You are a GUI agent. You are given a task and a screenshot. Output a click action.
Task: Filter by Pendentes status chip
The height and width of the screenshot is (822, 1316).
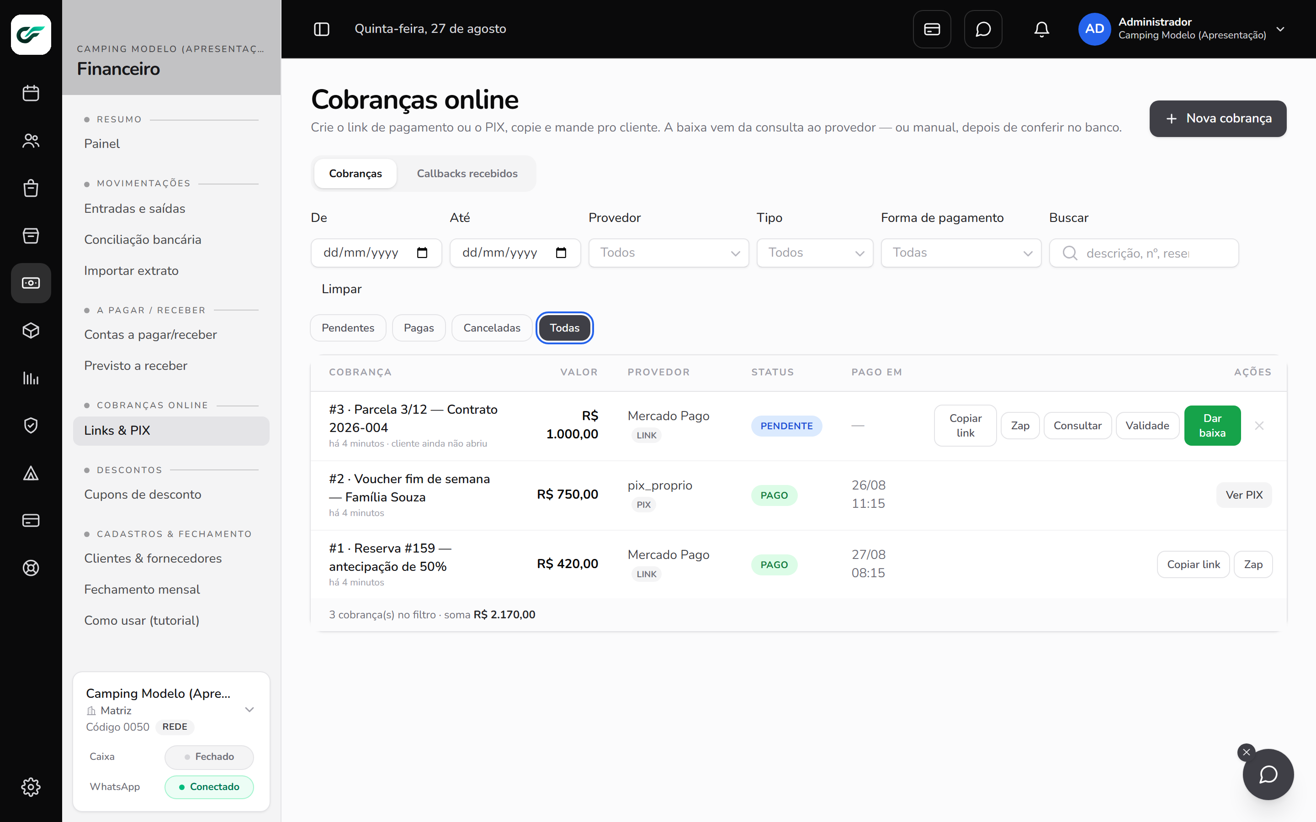point(348,328)
